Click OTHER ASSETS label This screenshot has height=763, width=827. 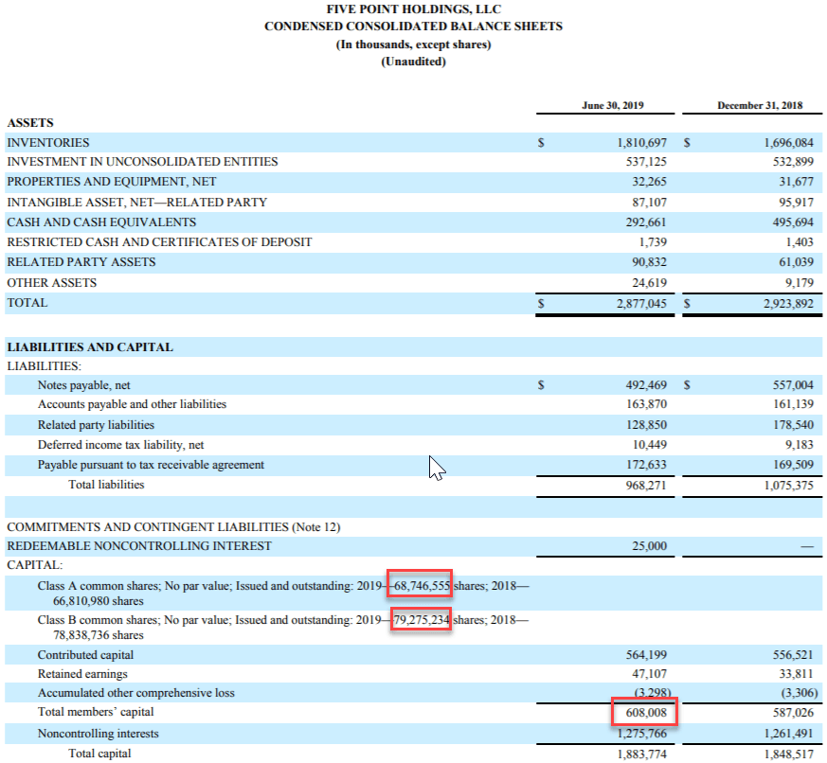[x=52, y=283]
